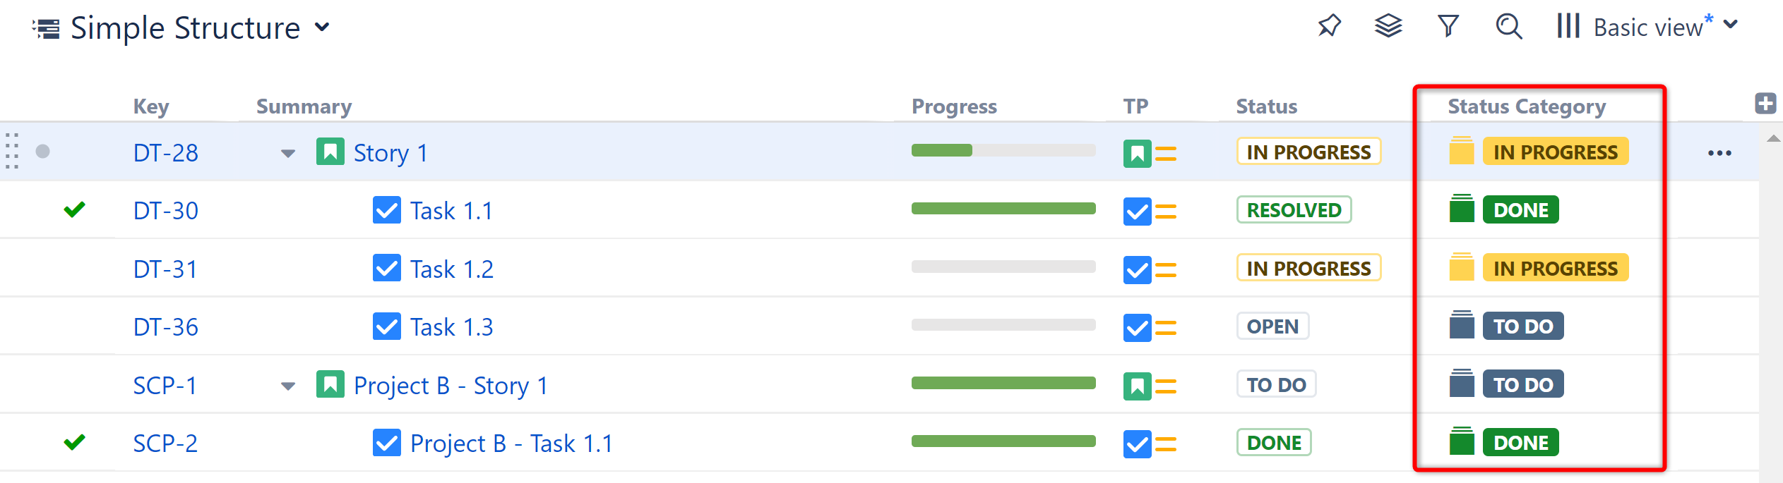Pin the current structure
The height and width of the screenshot is (483, 1783).
coord(1328,26)
